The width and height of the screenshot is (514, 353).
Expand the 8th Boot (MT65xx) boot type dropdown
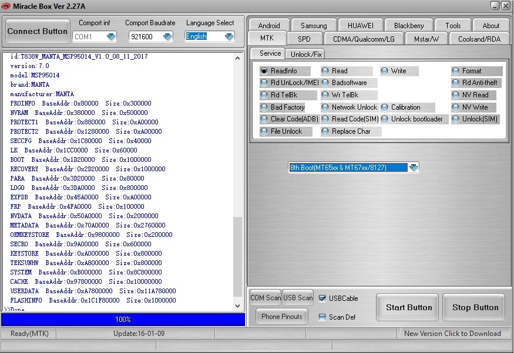414,168
